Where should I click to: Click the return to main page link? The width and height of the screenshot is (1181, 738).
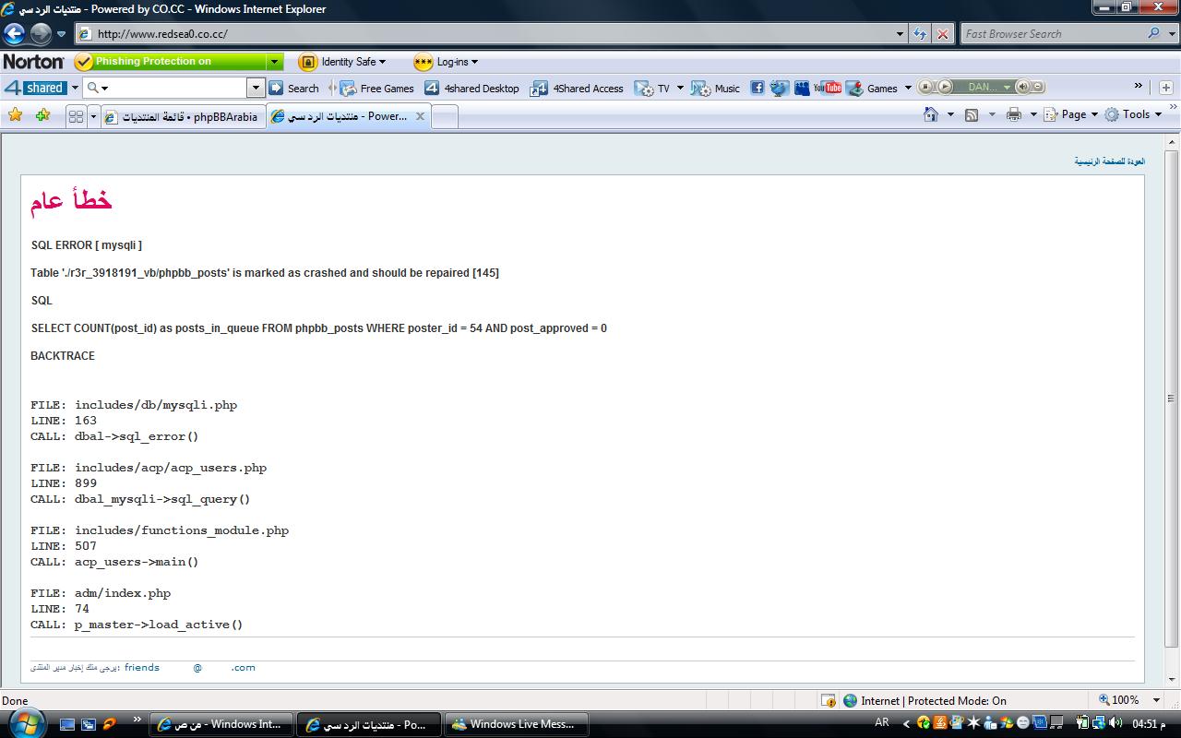point(1109,161)
